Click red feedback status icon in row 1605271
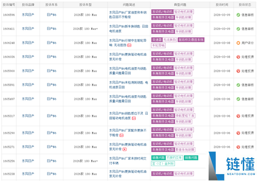This screenshot has width=257, height=181. (x=238, y=147)
